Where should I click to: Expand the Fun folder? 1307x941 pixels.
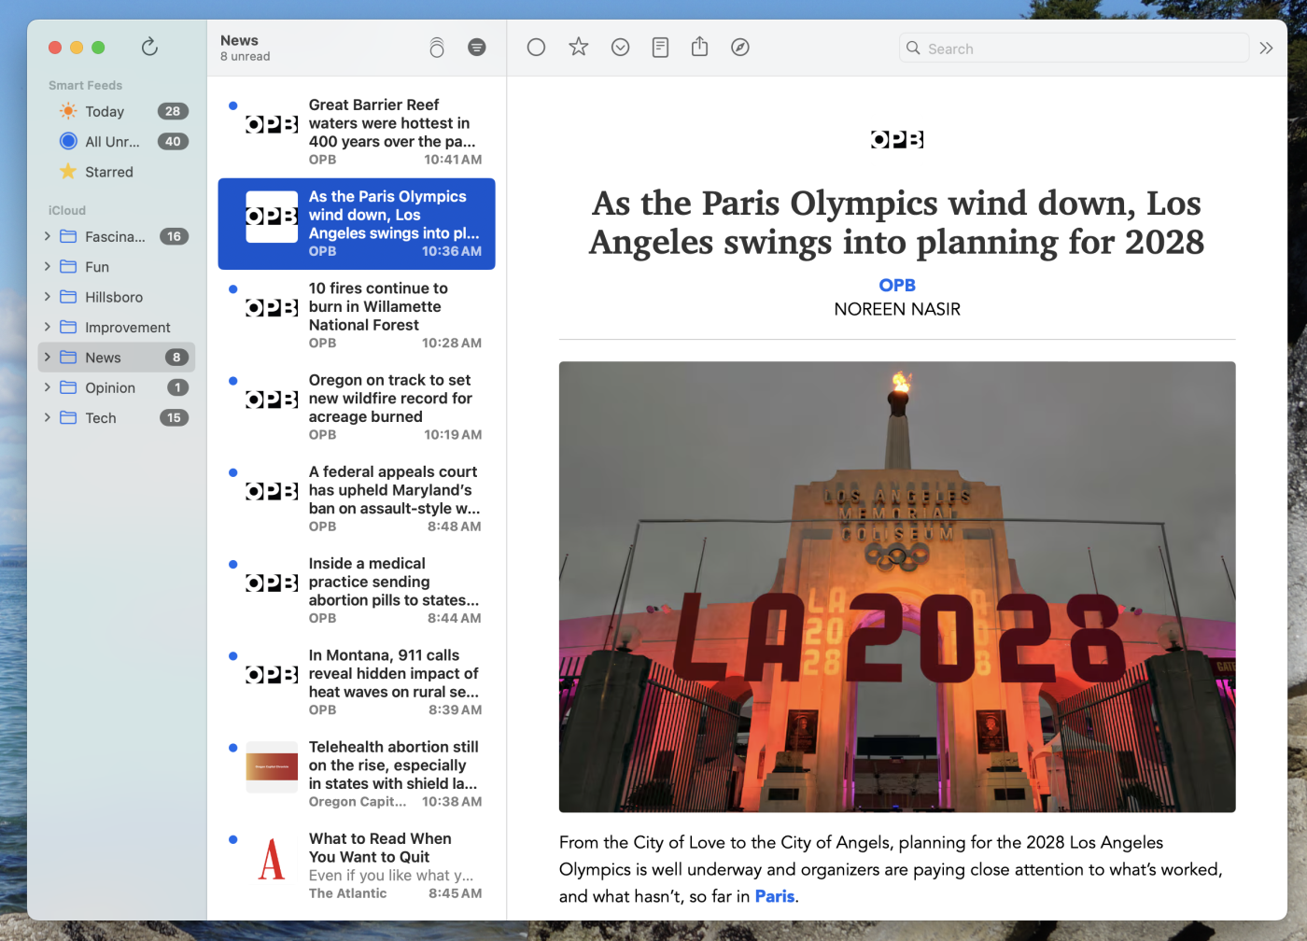click(48, 266)
